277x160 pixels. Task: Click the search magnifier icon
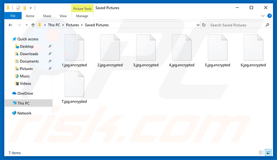pyautogui.click(x=267, y=25)
